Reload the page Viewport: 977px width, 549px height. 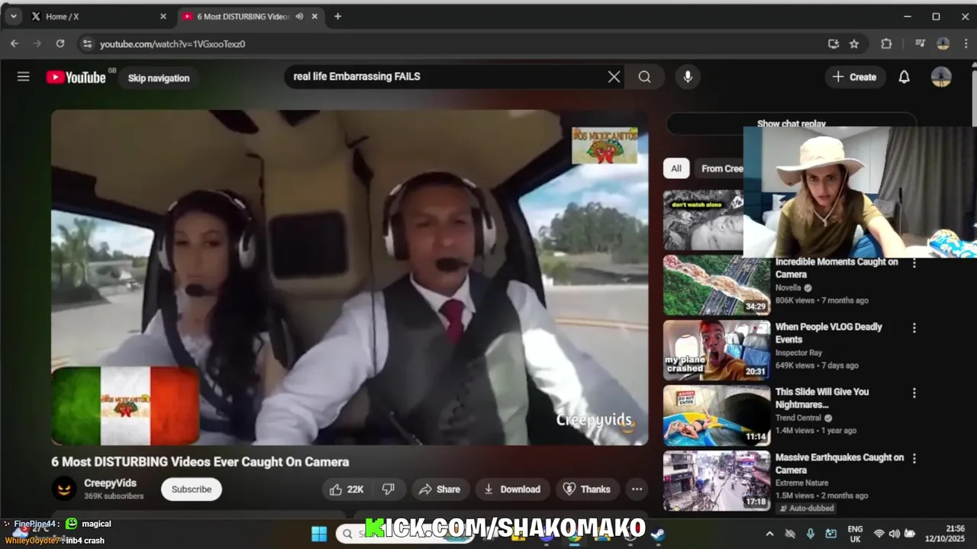60,43
